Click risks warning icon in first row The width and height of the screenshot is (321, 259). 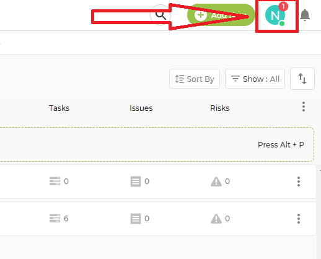point(216,182)
